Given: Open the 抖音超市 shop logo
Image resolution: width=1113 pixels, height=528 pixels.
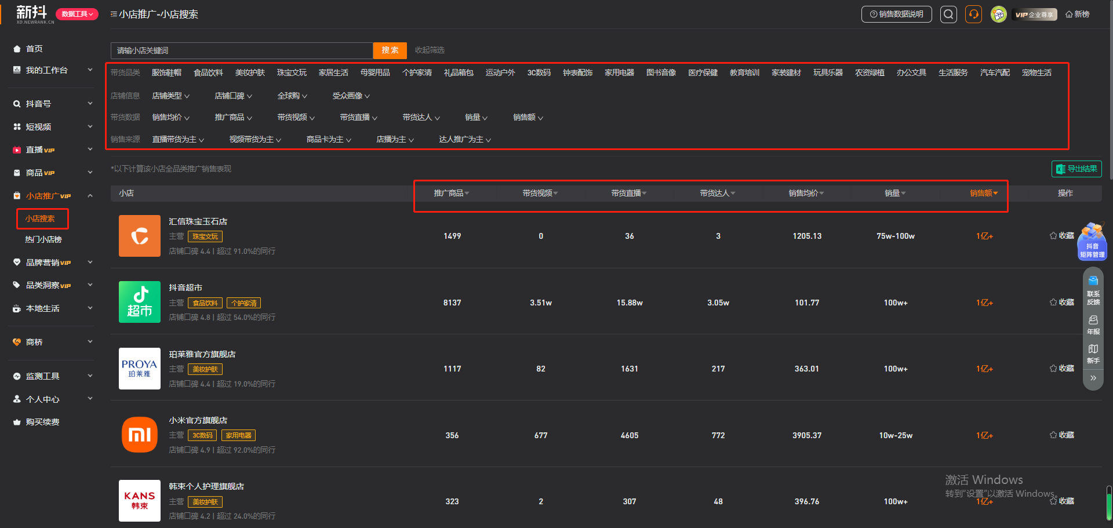Looking at the screenshot, I should tap(140, 302).
